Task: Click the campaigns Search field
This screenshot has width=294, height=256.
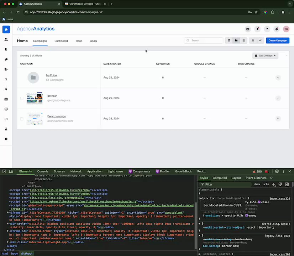Action: pyautogui.click(x=204, y=41)
